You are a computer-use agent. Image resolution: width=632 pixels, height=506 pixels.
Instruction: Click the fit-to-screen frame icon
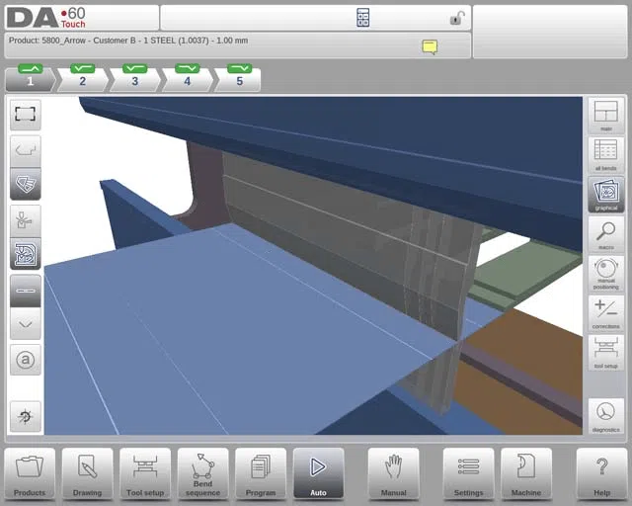coord(26,115)
